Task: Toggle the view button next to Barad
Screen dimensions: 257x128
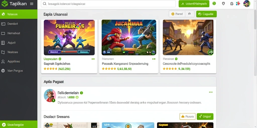Action: (190, 14)
